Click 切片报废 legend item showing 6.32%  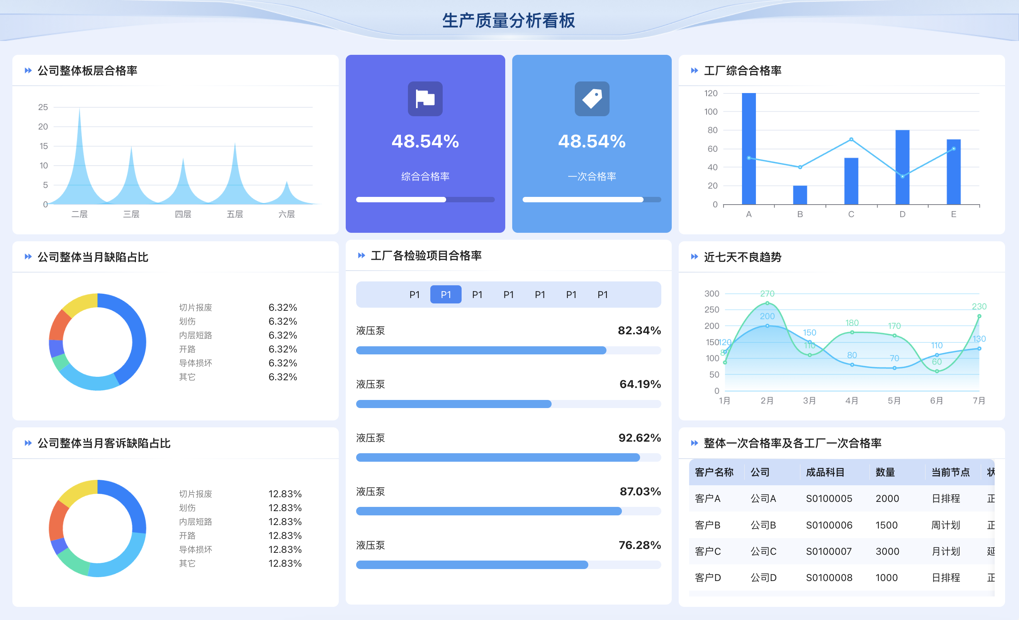[x=195, y=308]
